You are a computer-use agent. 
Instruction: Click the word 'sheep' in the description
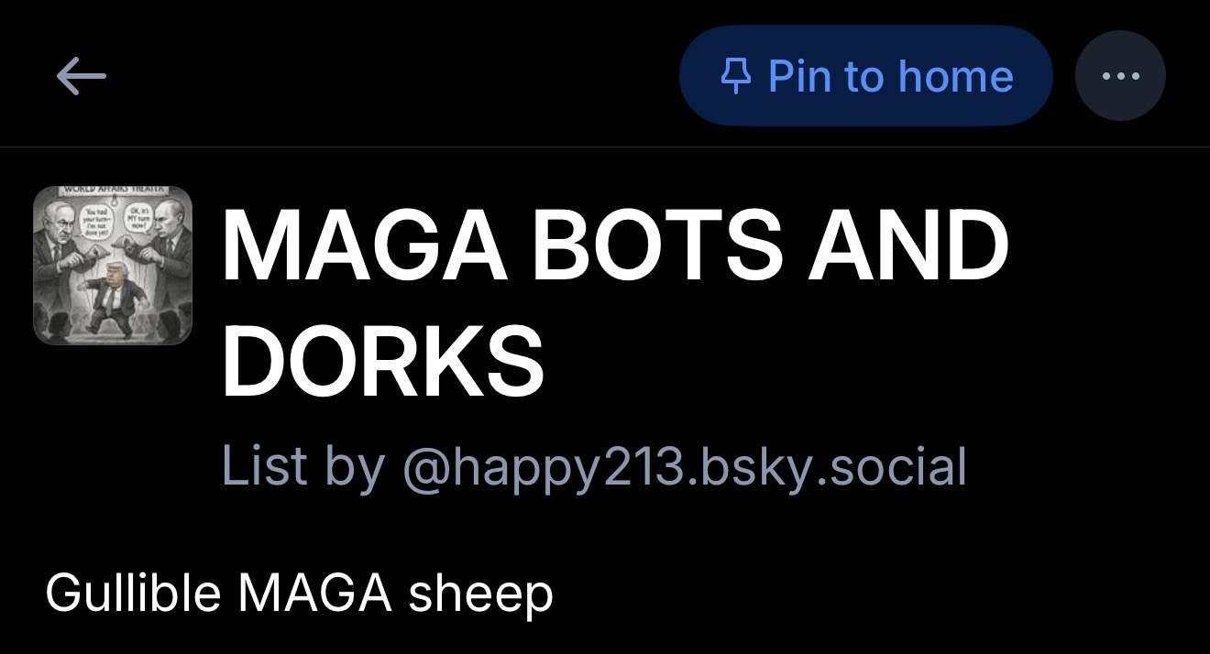coord(480,593)
